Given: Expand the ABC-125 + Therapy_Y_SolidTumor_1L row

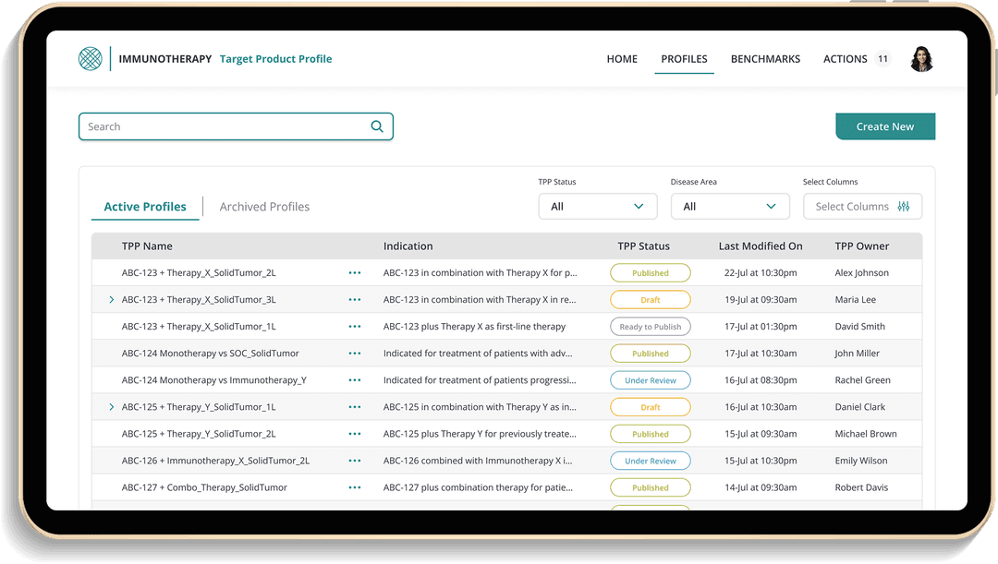Looking at the screenshot, I should [112, 407].
